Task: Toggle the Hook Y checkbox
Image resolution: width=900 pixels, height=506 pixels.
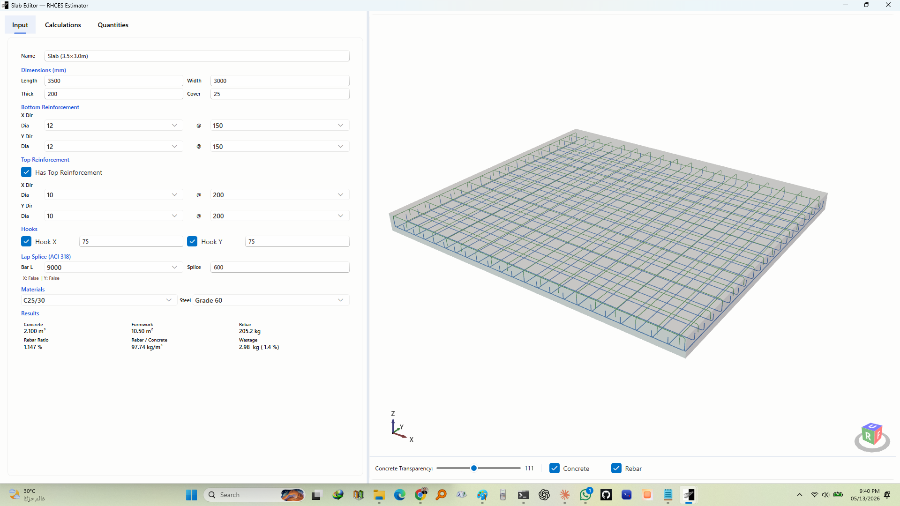Action: pyautogui.click(x=192, y=241)
